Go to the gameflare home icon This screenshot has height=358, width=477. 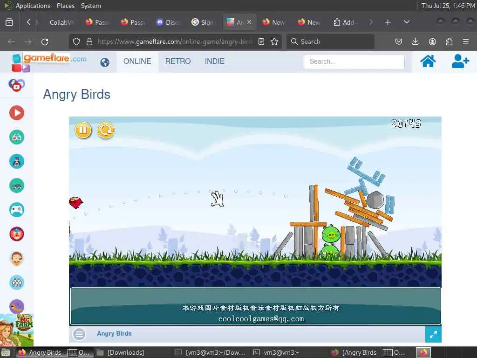pyautogui.click(x=428, y=61)
